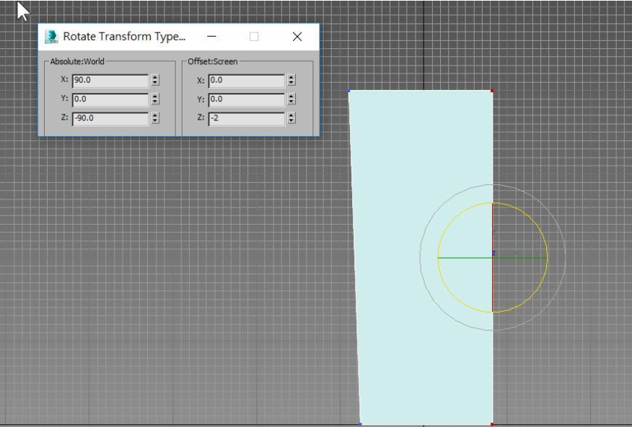Click the spinner beside Offset Screen Y
The image size is (632, 427).
coord(291,99)
